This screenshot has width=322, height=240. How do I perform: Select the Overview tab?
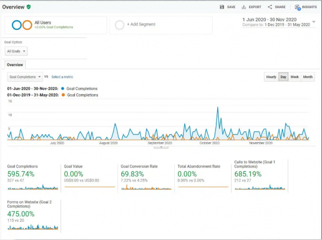[15, 65]
